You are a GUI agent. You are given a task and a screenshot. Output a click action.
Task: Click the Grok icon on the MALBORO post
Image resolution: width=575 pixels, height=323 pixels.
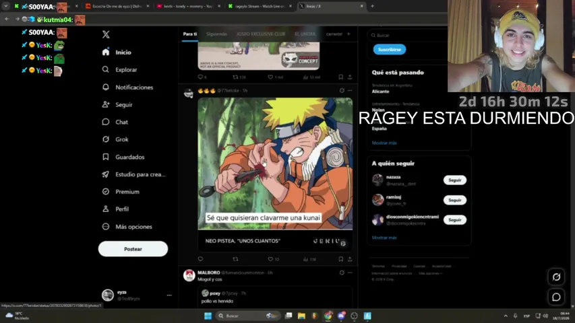(x=342, y=273)
